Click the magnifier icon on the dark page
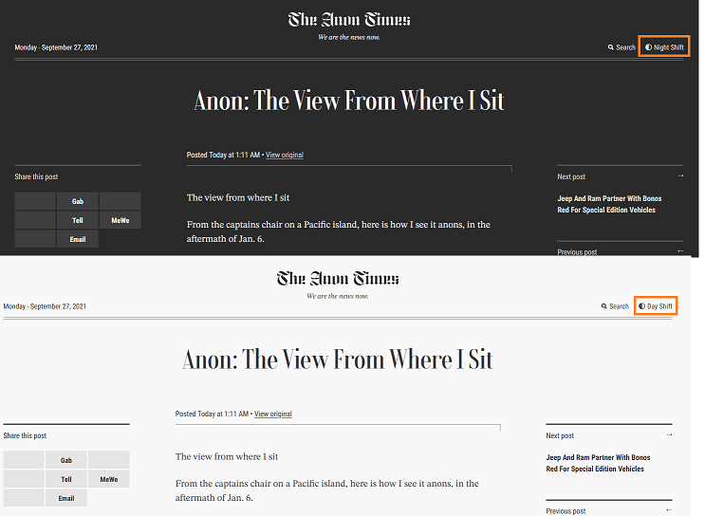Viewport: 705px width, 516px height. pos(610,47)
